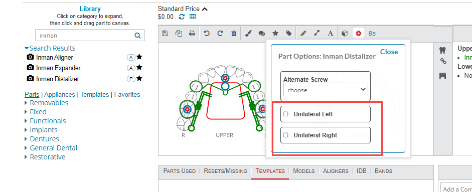Switch to the Parts Used tab
472x192 pixels.
click(x=180, y=171)
